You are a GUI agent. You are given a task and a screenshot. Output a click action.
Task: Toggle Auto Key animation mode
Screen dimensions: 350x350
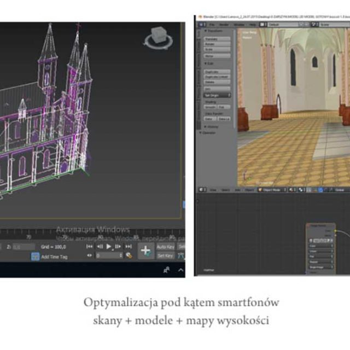click(165, 247)
